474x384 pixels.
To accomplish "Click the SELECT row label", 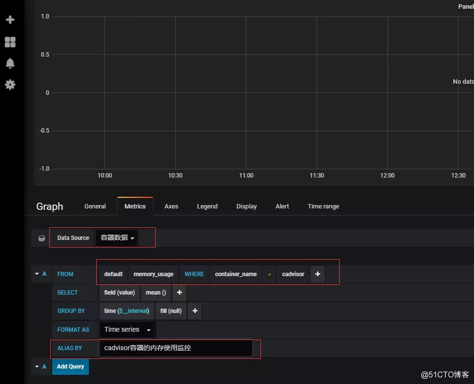I will point(68,293).
